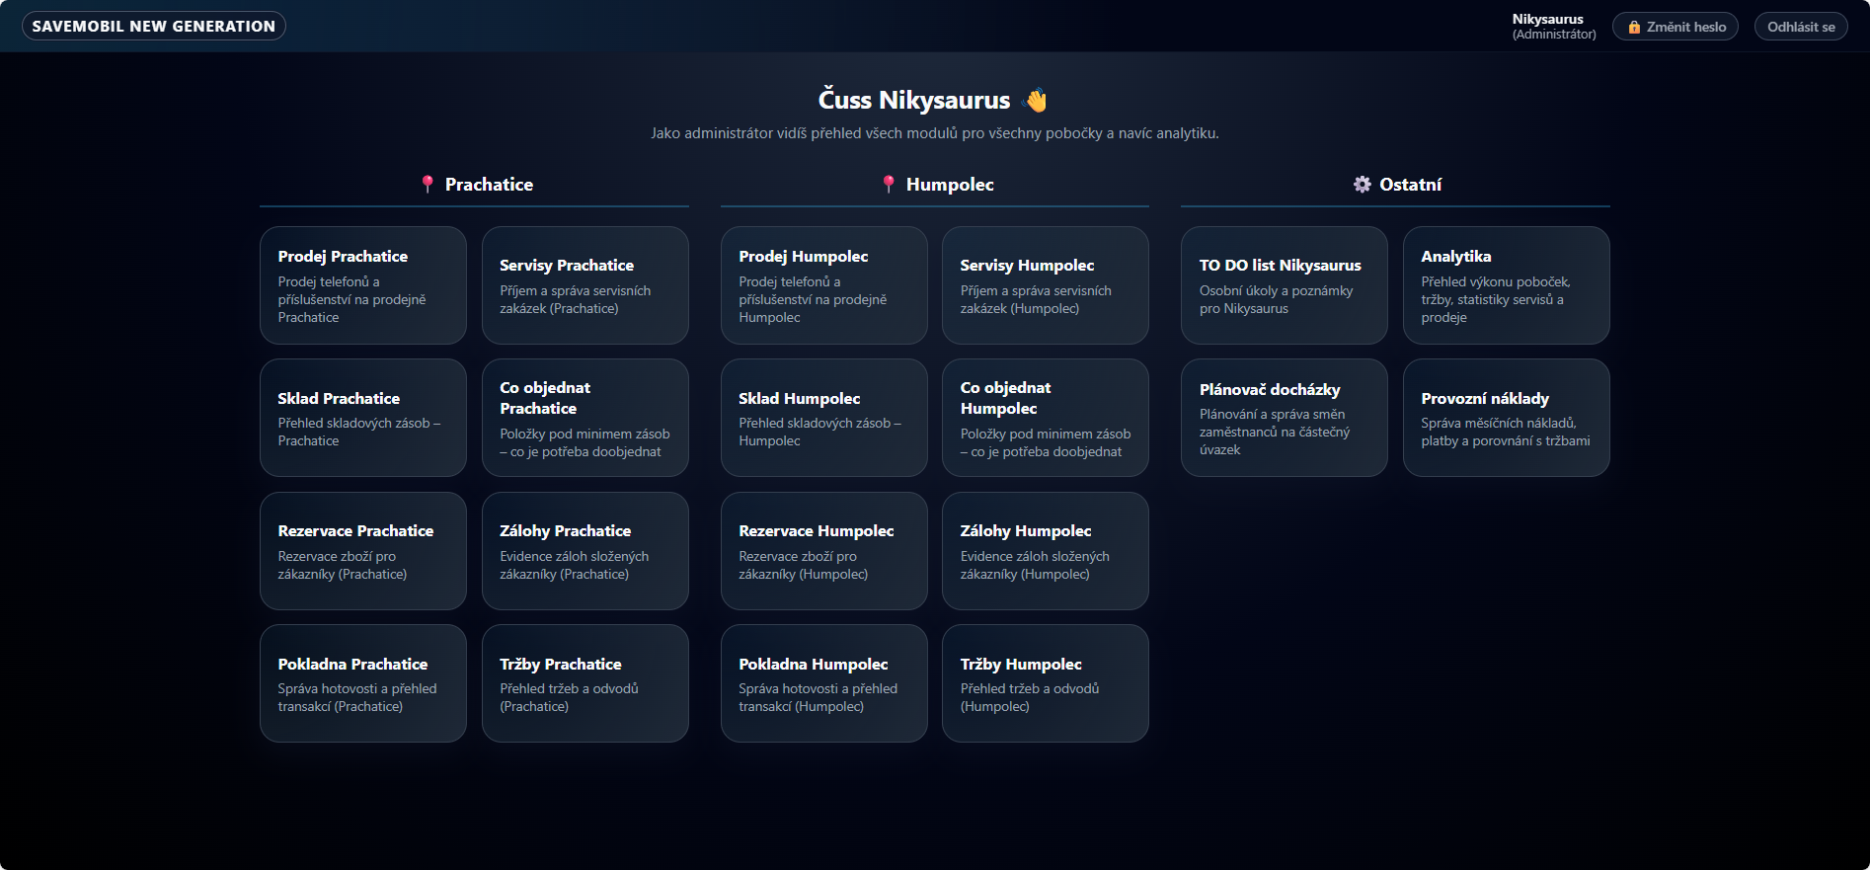Open Pokladna Humpolec cash register

click(x=823, y=683)
